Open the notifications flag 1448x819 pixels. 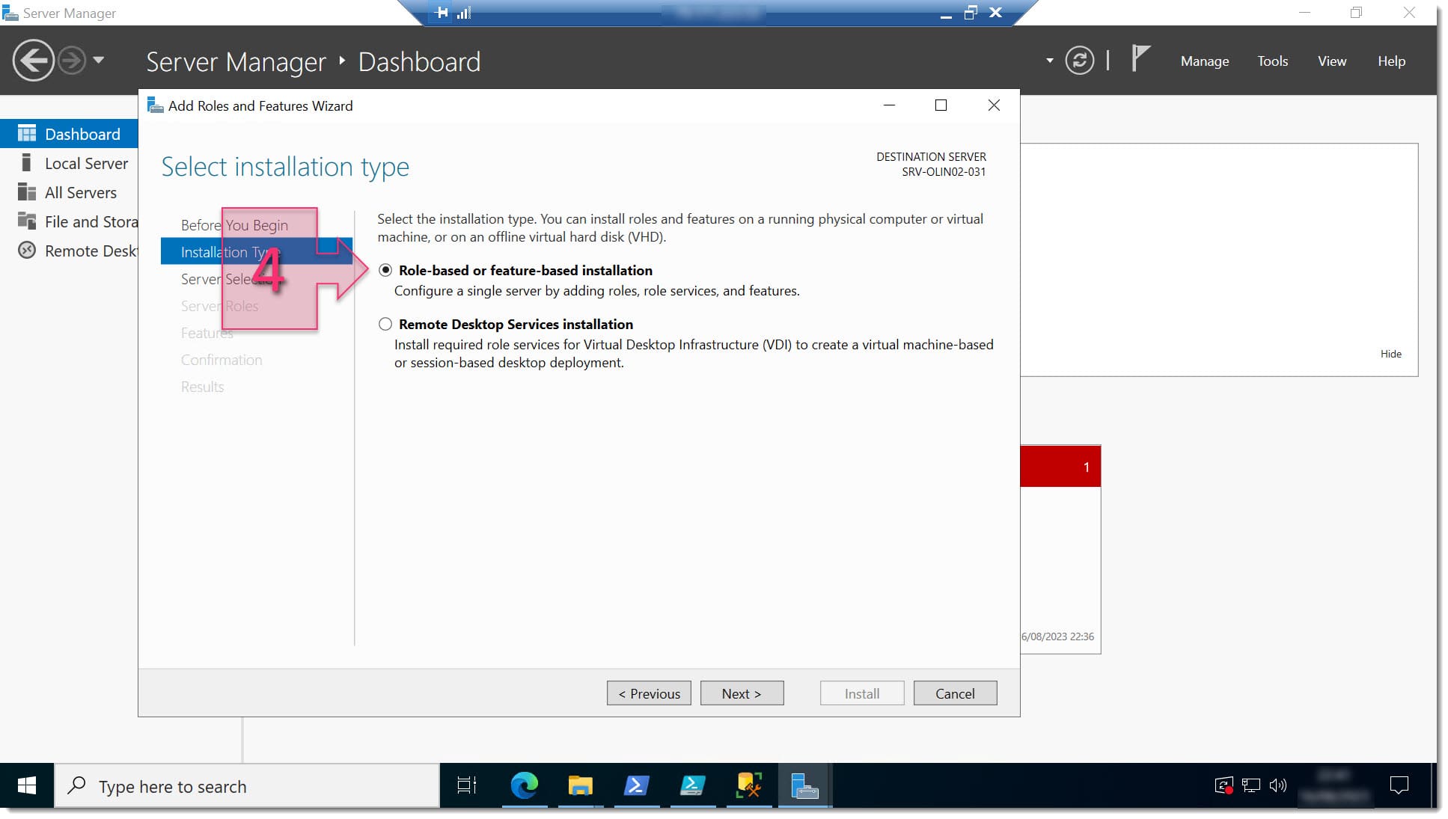tap(1140, 58)
